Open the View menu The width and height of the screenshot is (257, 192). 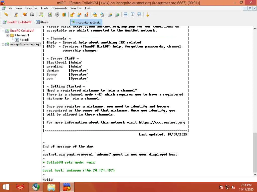(19, 8)
